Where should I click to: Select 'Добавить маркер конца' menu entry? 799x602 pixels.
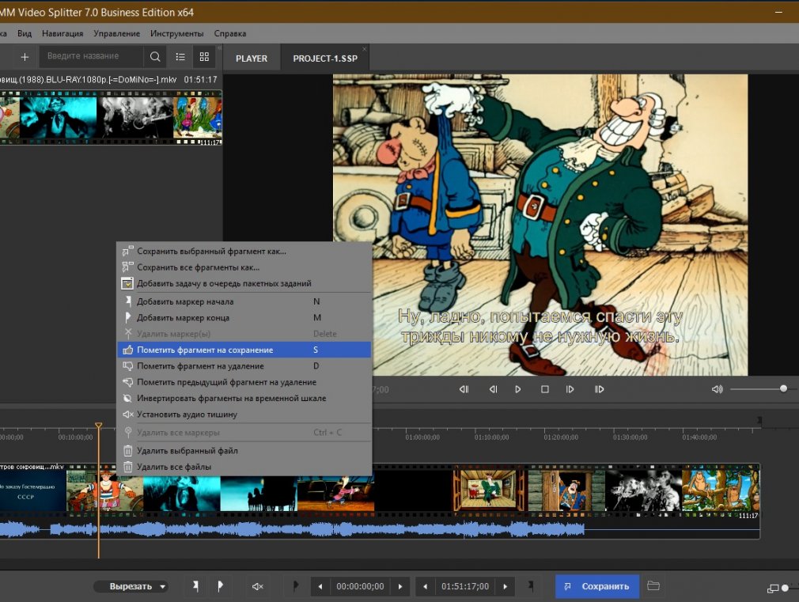click(244, 317)
